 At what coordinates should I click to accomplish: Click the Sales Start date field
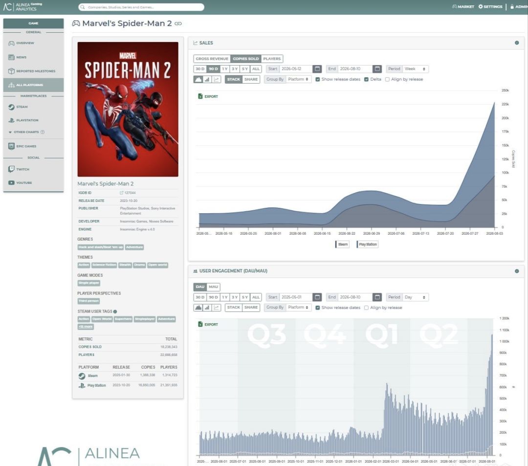(x=295, y=69)
